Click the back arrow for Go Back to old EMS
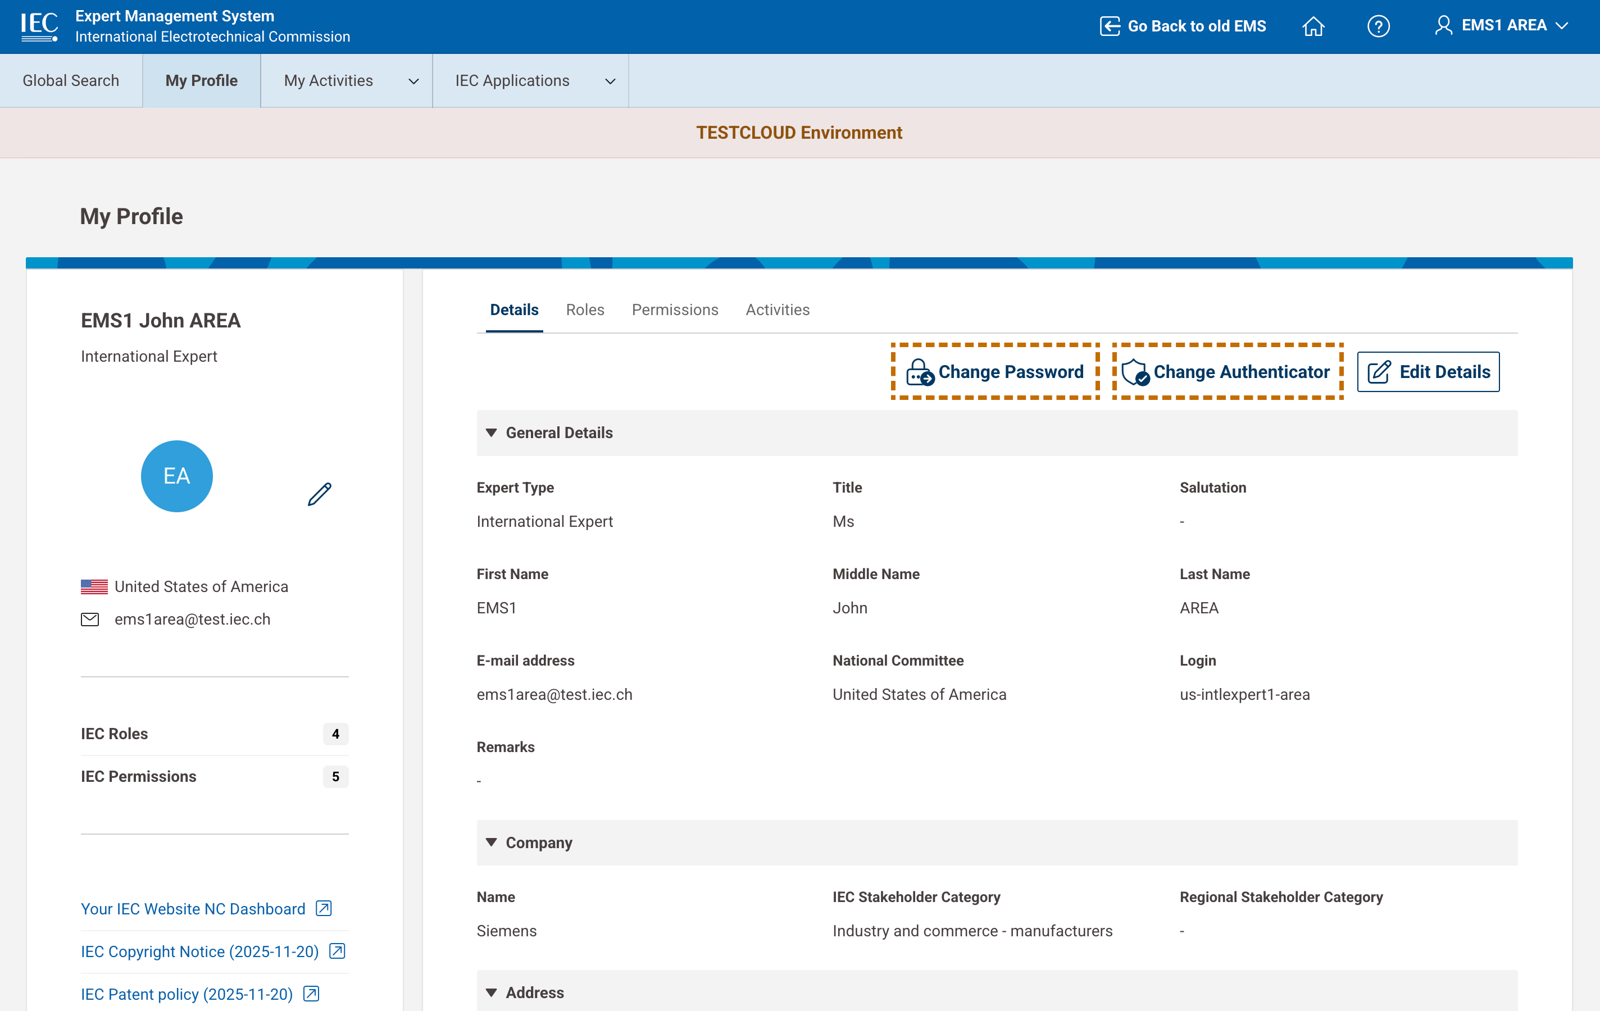Screen dimensions: 1600x1011 1110,26
